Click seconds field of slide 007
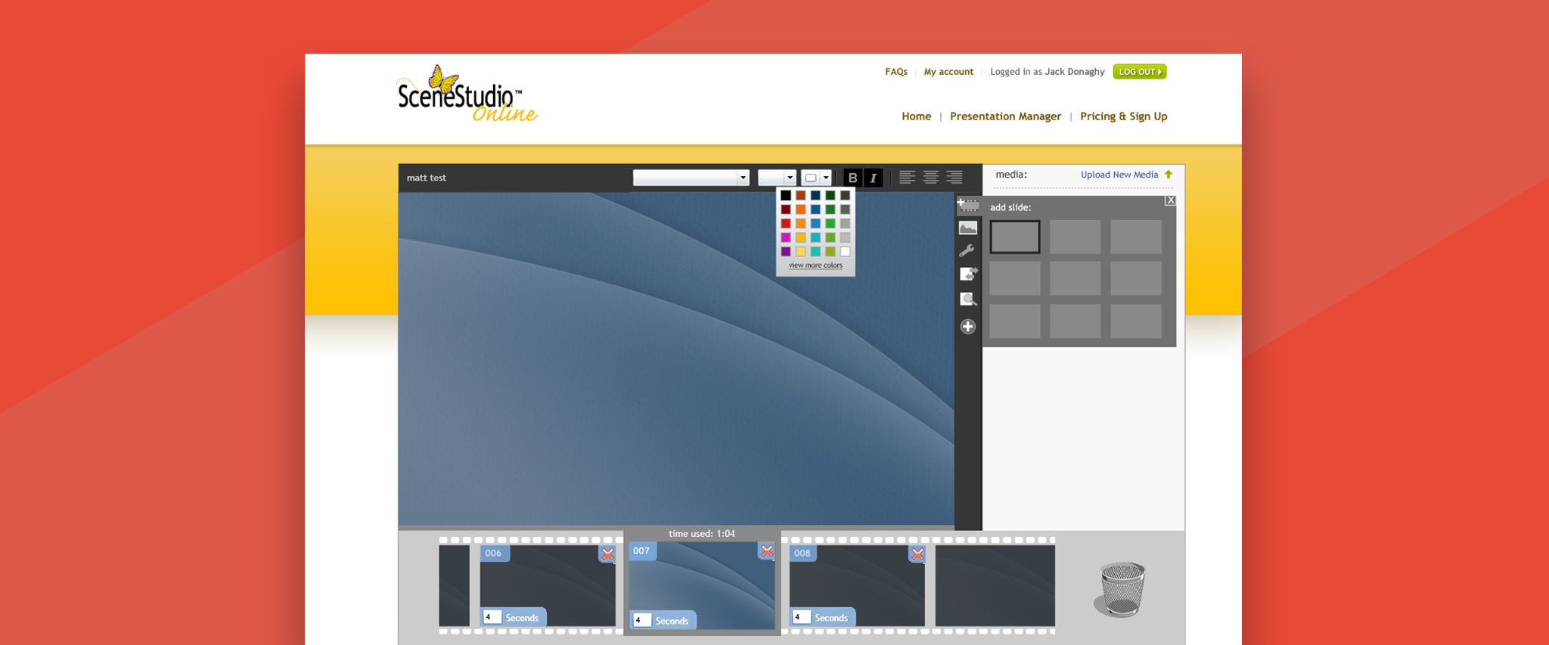1549x645 pixels. pos(641,620)
